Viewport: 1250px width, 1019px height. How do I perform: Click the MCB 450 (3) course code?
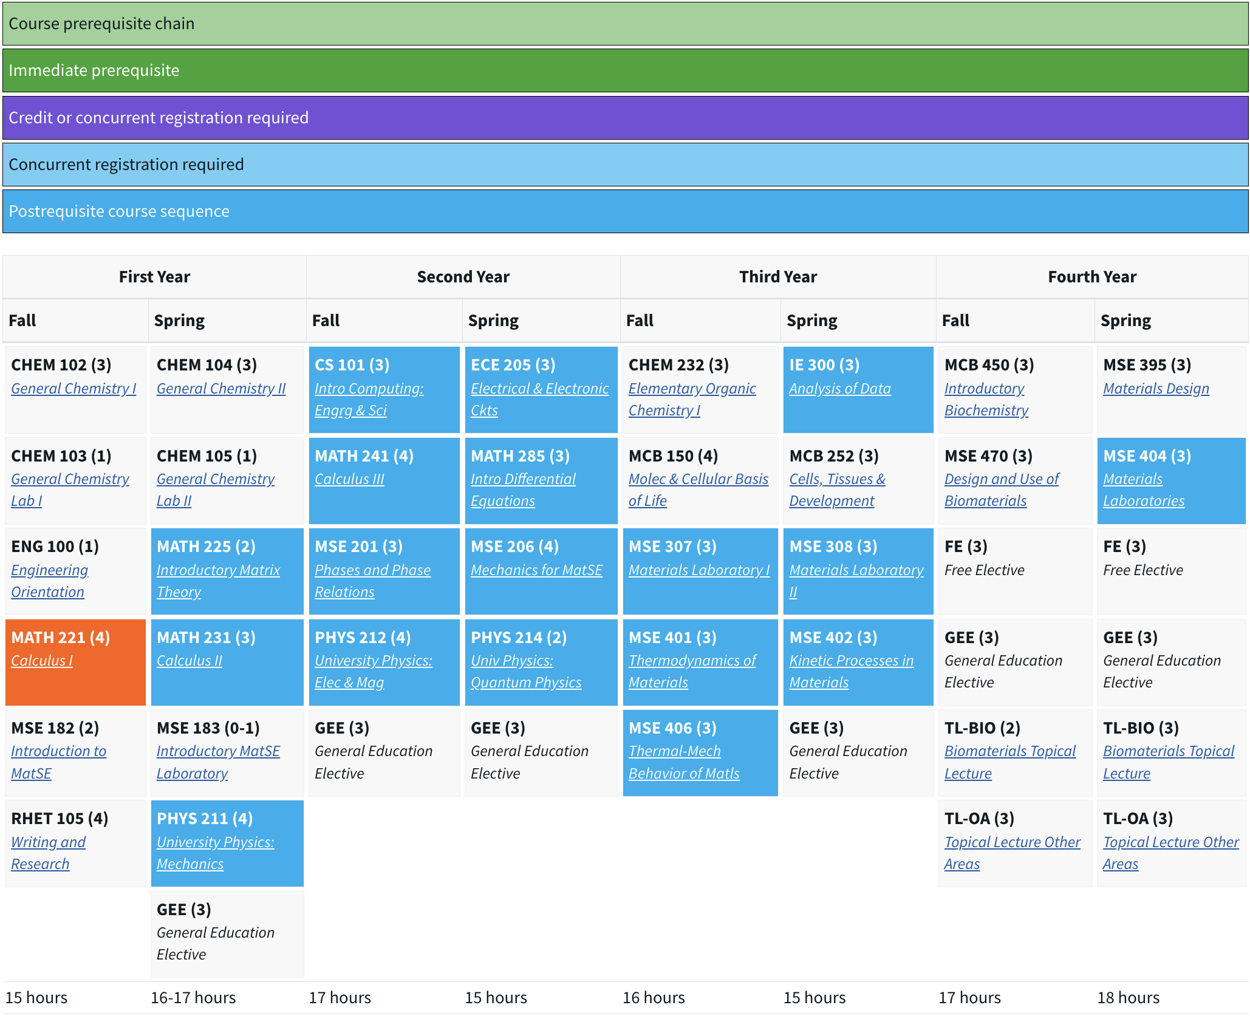click(x=989, y=365)
